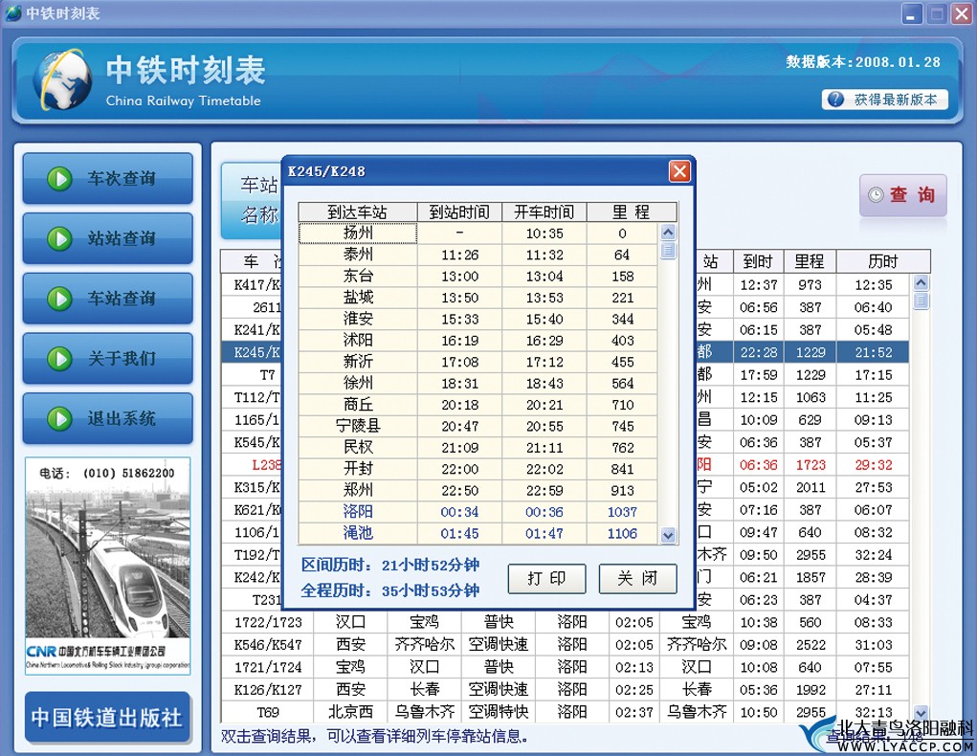The width and height of the screenshot is (977, 756).
Task: Click the 数据版本:2008.01.28 version label
Action: [862, 61]
